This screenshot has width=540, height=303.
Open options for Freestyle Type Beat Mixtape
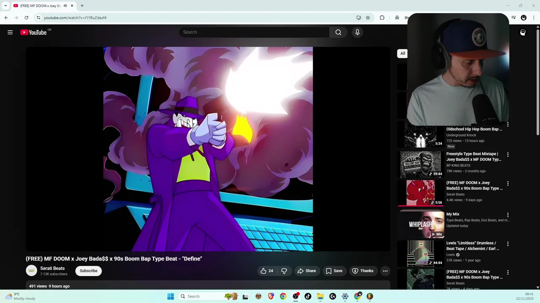508,155
